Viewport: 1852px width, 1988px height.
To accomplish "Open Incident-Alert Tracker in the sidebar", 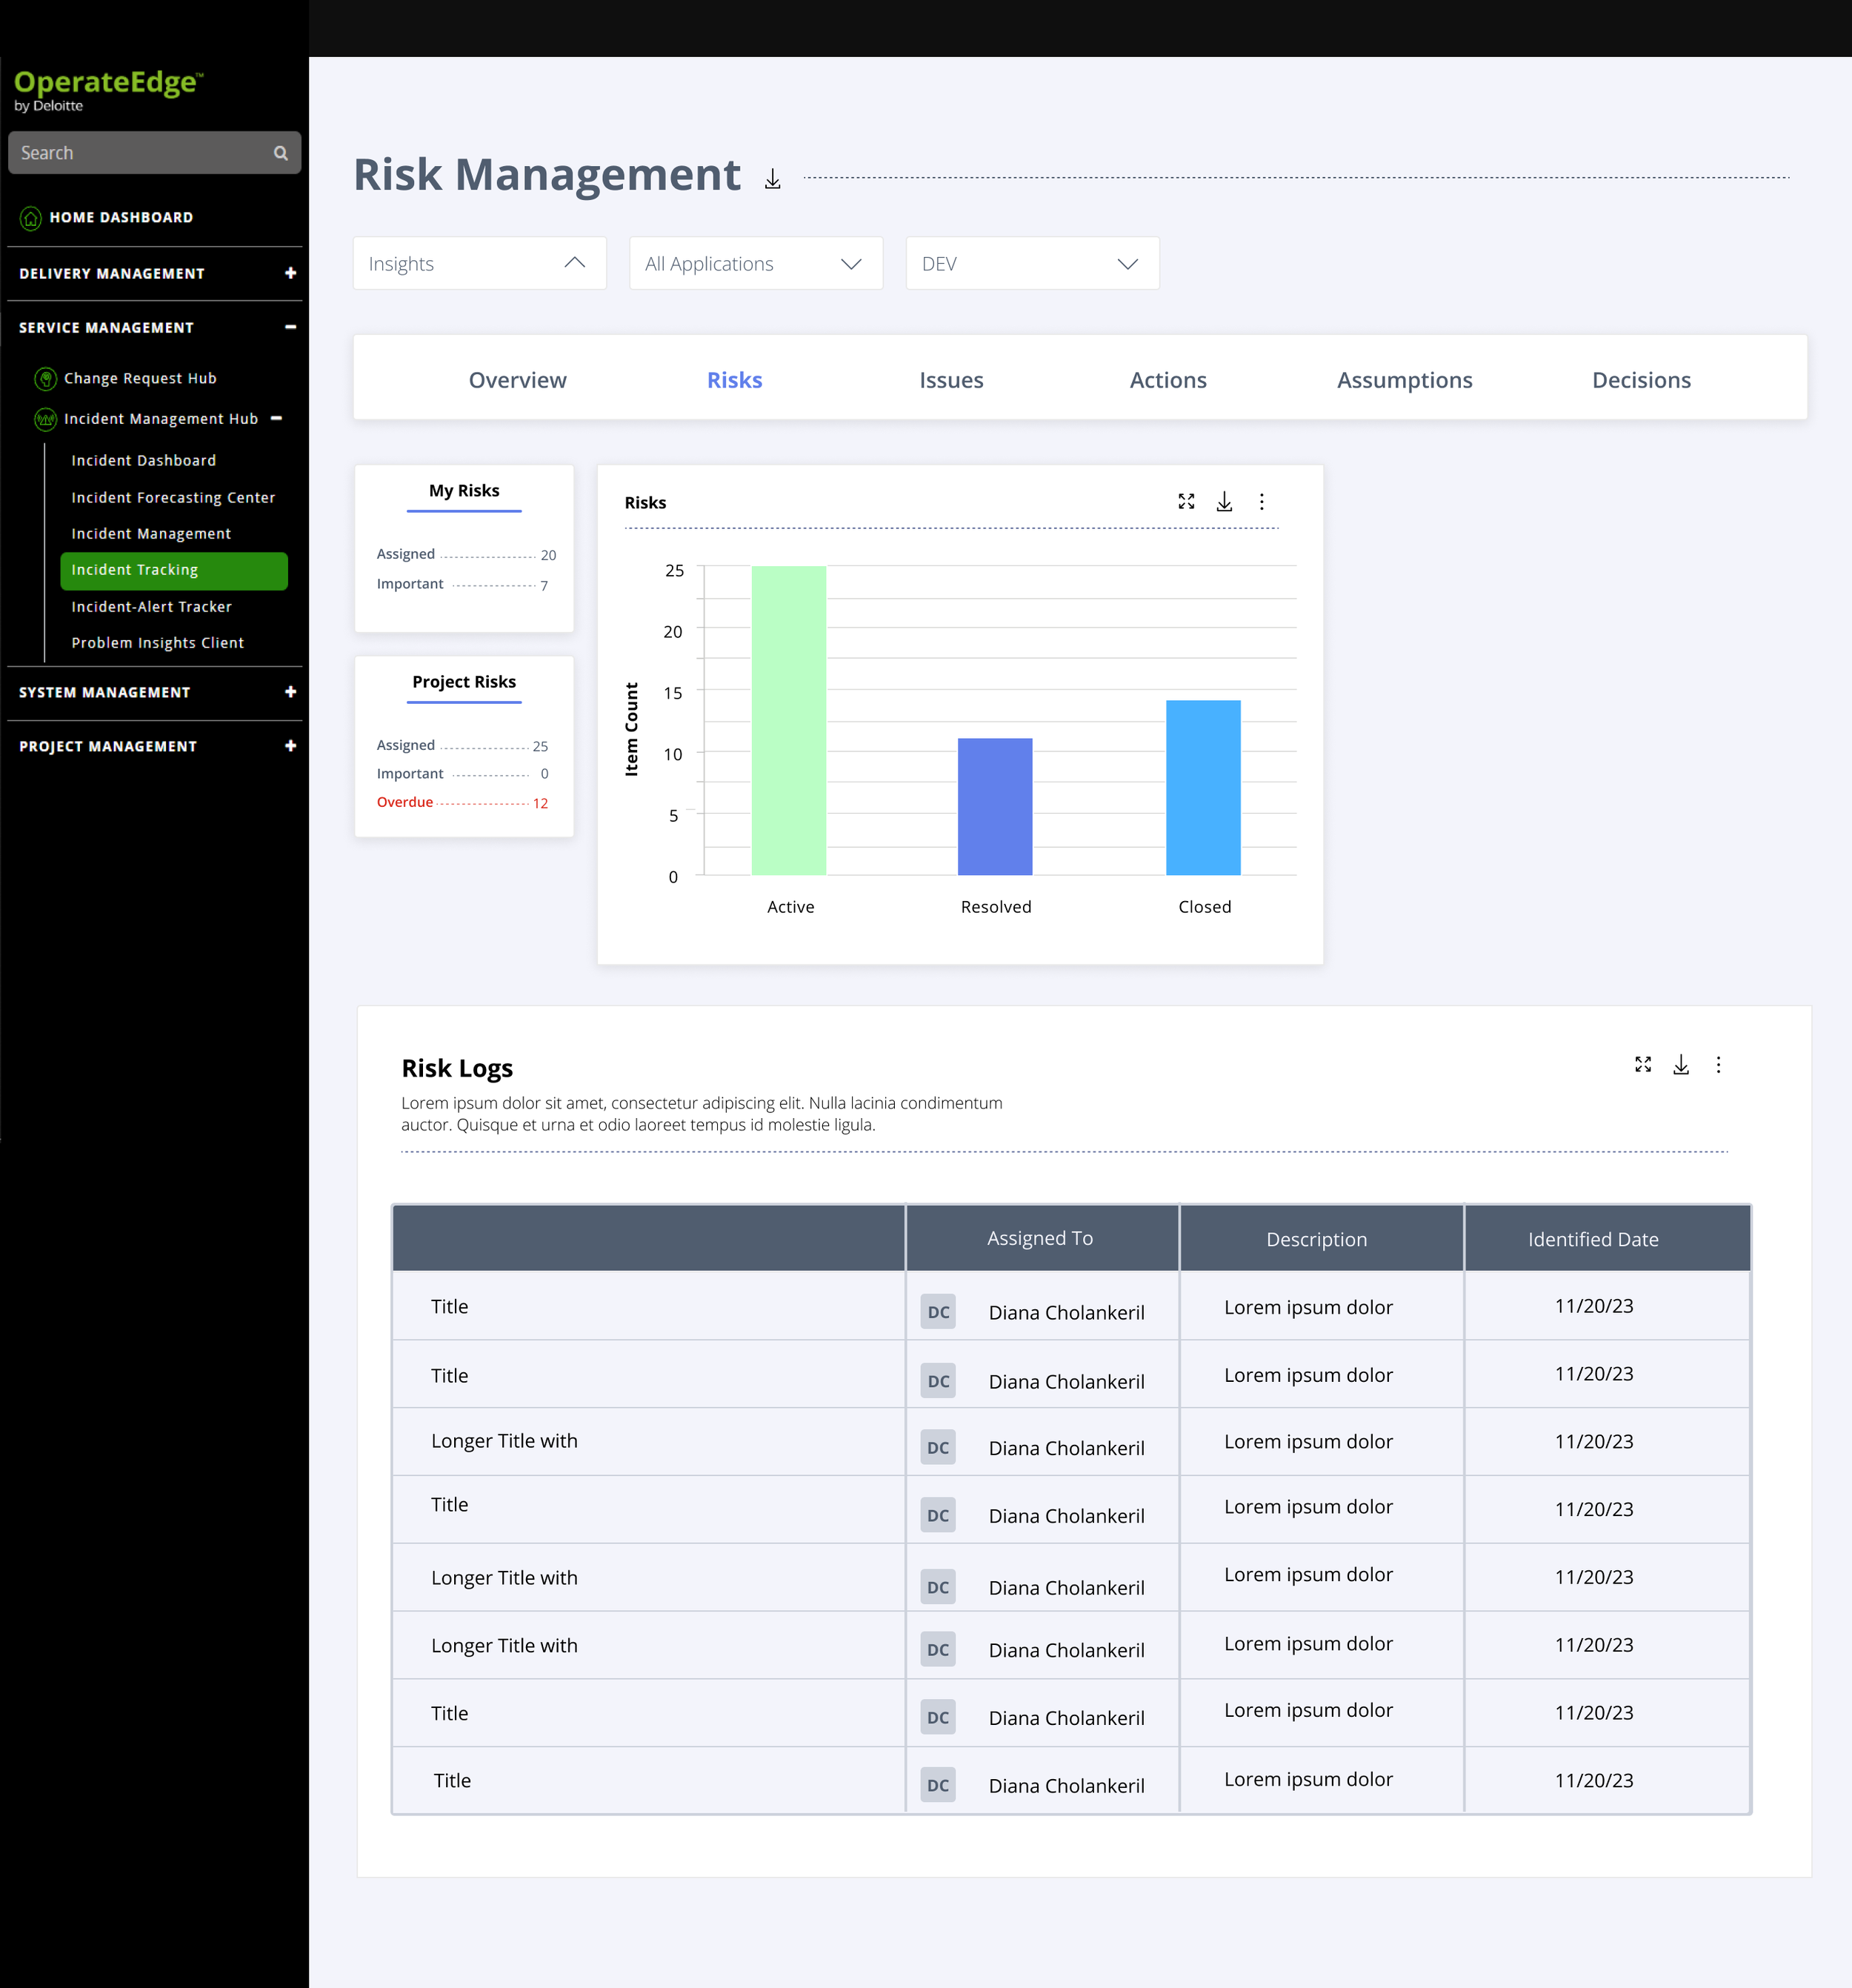I will click(x=151, y=607).
